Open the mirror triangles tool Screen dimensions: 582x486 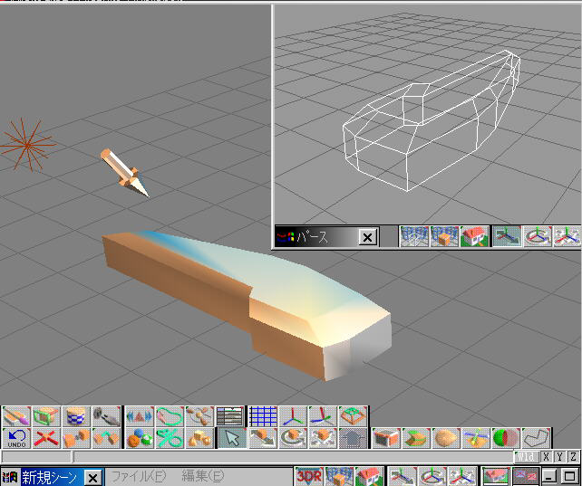[140, 416]
